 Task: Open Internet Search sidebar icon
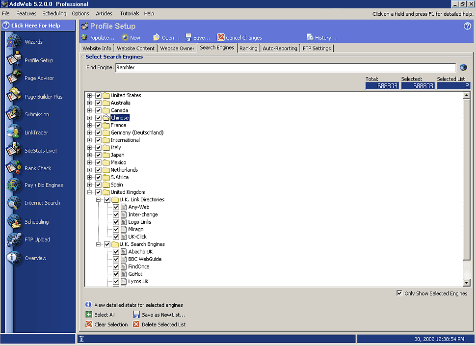14,203
